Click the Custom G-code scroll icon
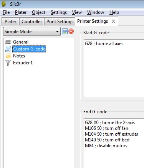Image resolution: width=144 pixels, height=168 pixels. pyautogui.click(x=8, y=49)
